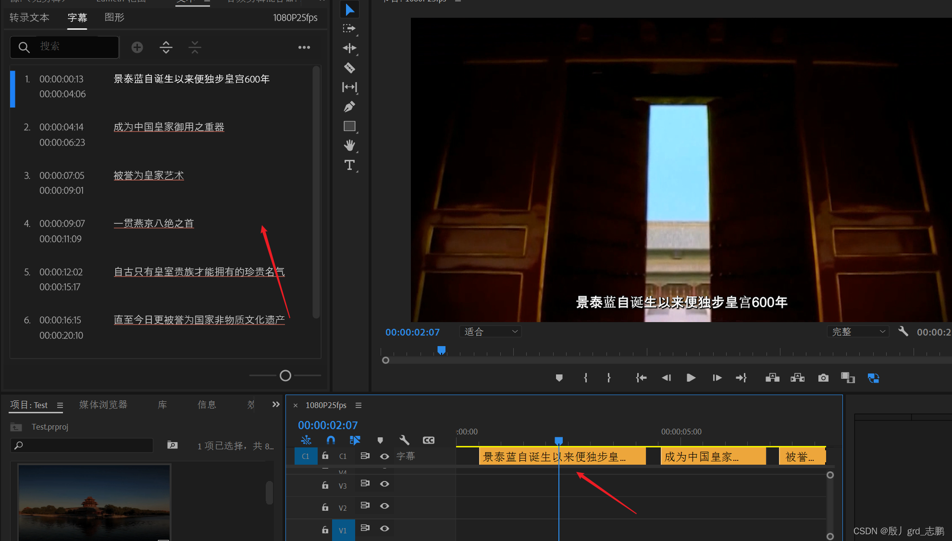This screenshot has height=541, width=952.
Task: Toggle V3 track visibility eye
Action: click(x=384, y=484)
